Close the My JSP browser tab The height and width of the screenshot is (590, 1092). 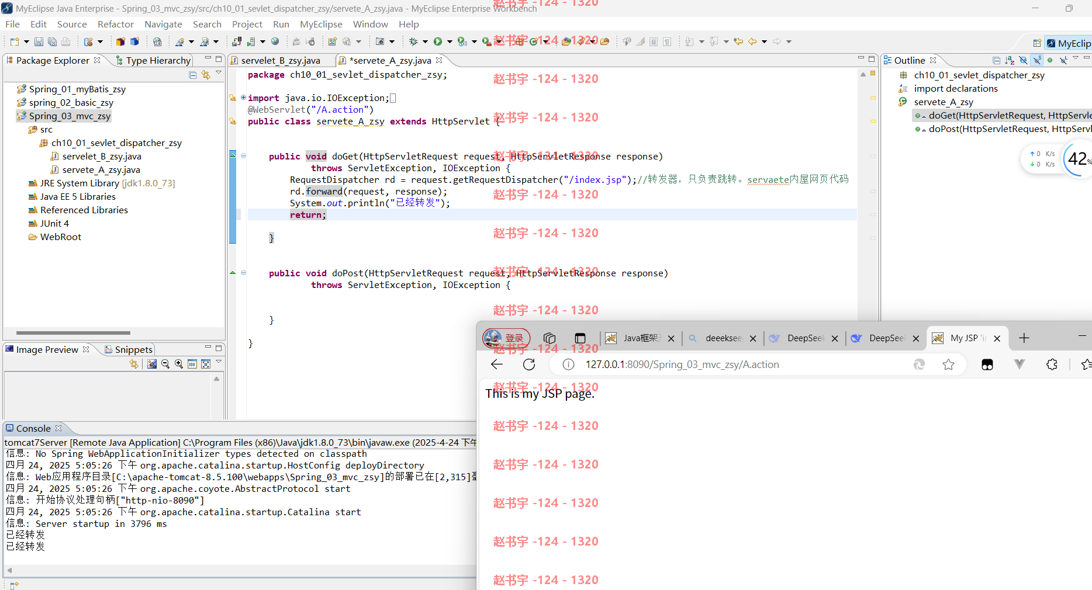click(x=997, y=338)
